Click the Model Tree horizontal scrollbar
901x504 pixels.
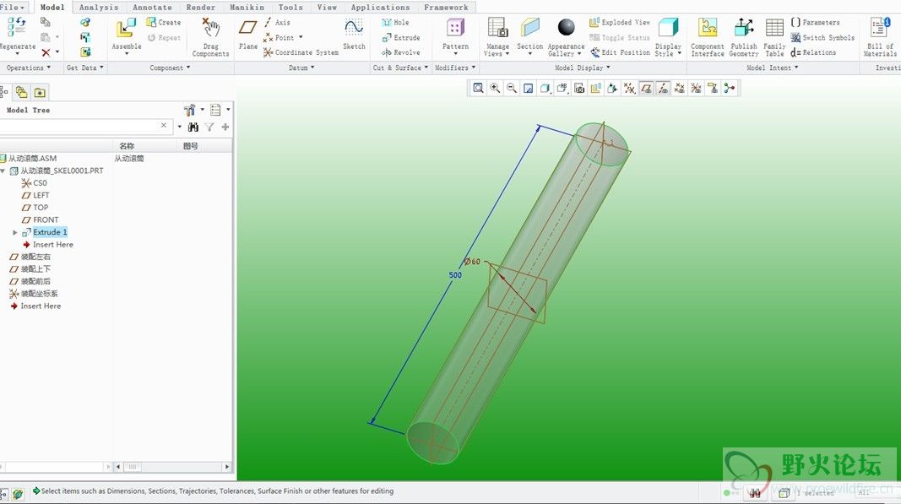(x=172, y=467)
